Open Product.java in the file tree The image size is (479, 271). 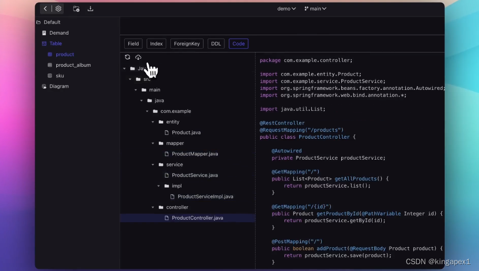186,132
